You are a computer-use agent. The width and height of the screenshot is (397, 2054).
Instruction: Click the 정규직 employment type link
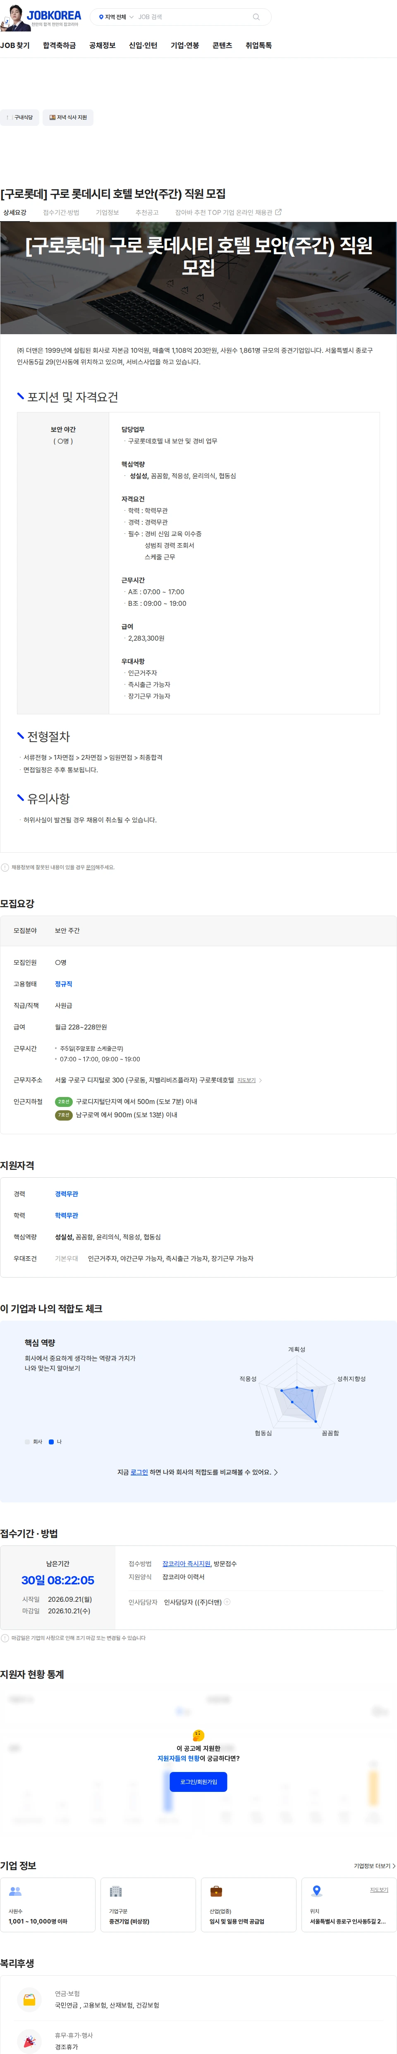coord(64,985)
